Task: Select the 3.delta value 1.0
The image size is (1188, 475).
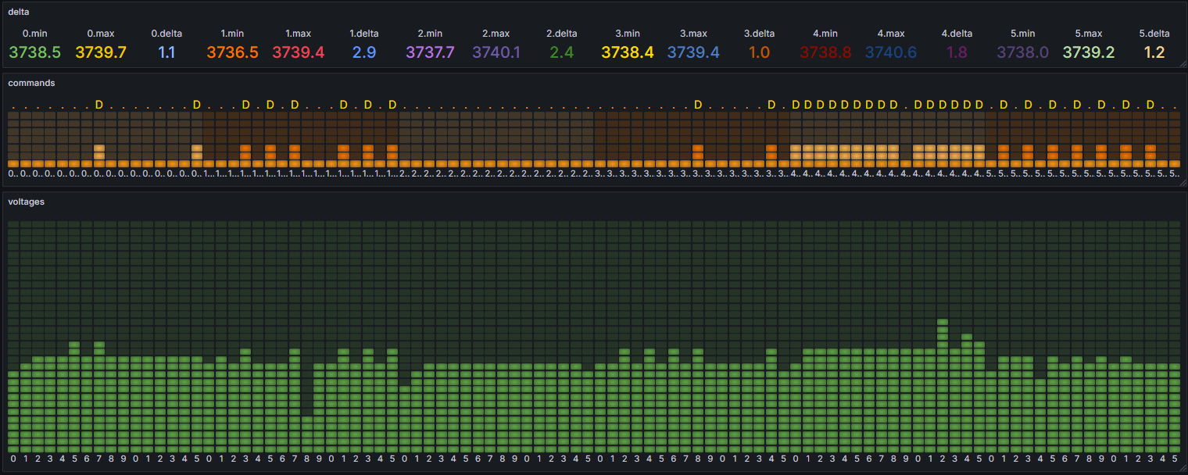Action: pyautogui.click(x=759, y=52)
